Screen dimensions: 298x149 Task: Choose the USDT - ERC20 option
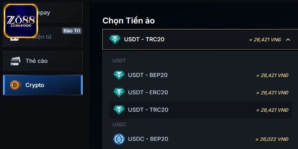click(x=148, y=92)
